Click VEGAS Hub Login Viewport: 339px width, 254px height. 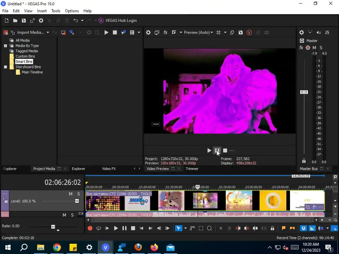pos(118,21)
